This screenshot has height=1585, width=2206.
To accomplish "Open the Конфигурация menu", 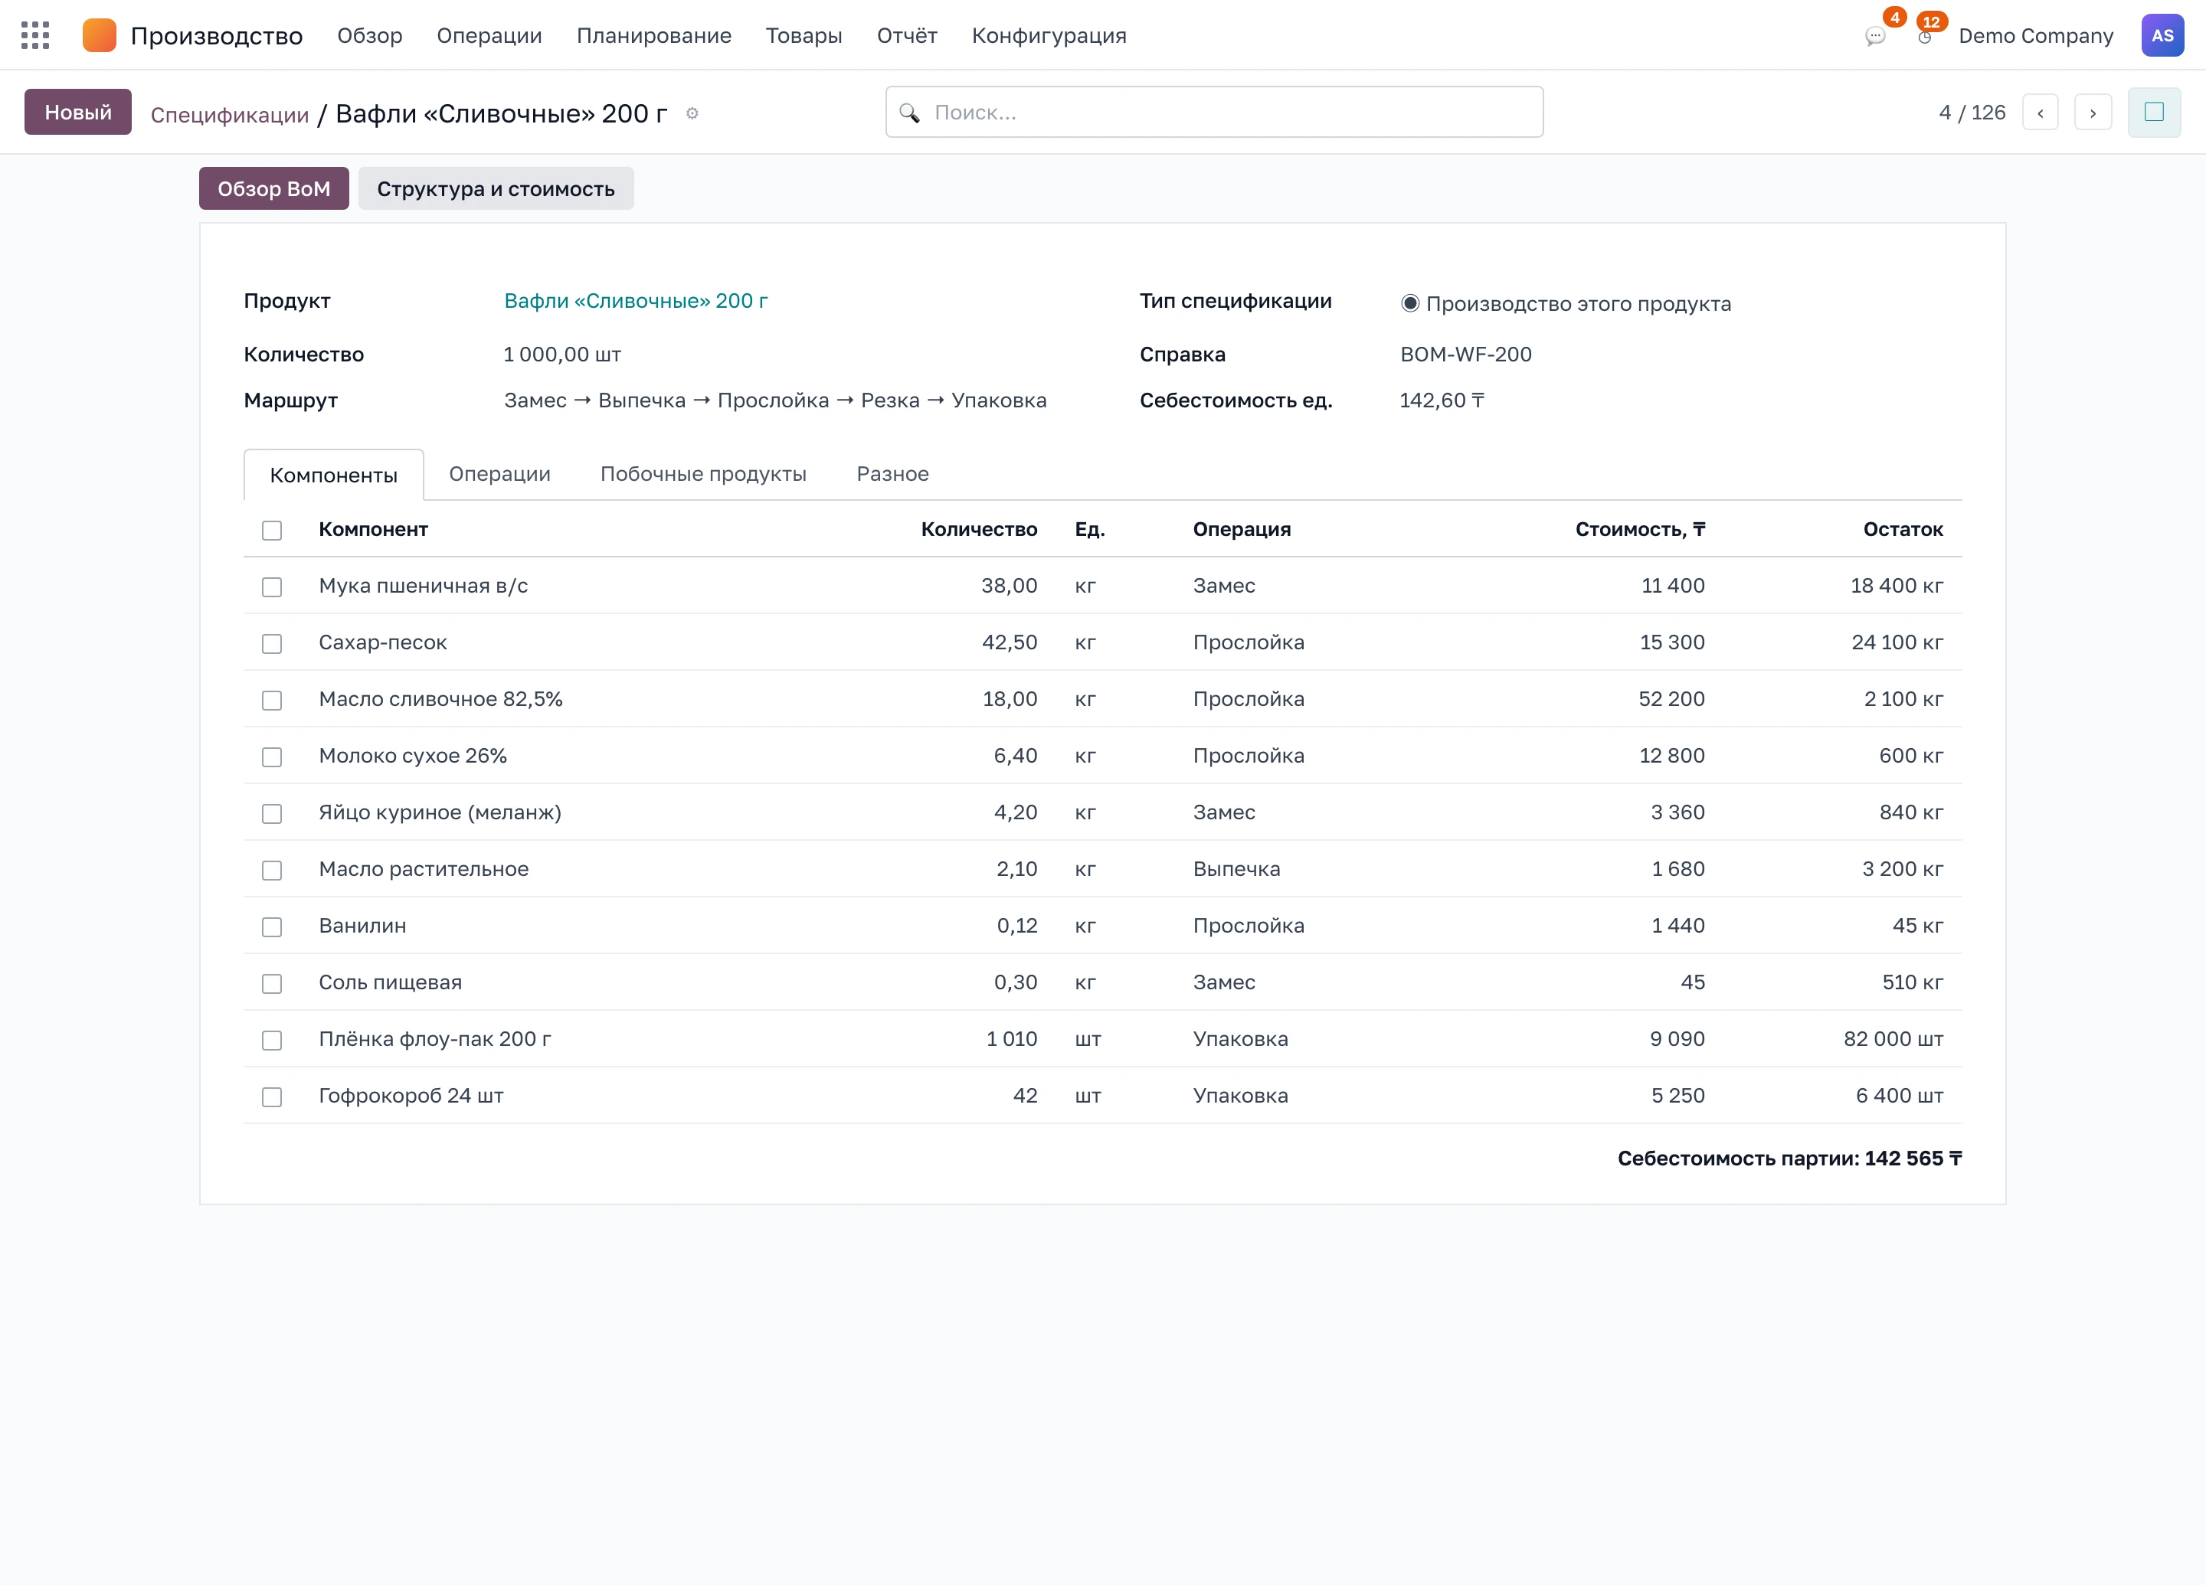I will coord(1049,36).
